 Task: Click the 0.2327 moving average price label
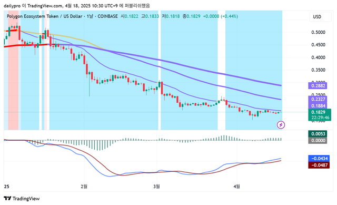[318, 99]
